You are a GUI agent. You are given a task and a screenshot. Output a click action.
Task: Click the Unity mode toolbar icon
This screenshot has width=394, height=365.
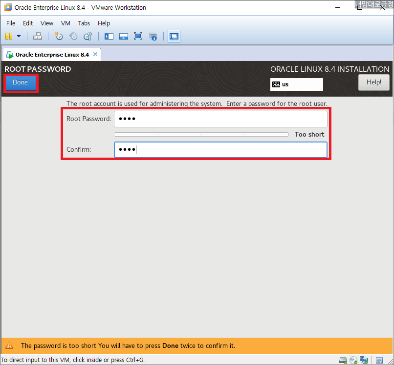coord(153,36)
